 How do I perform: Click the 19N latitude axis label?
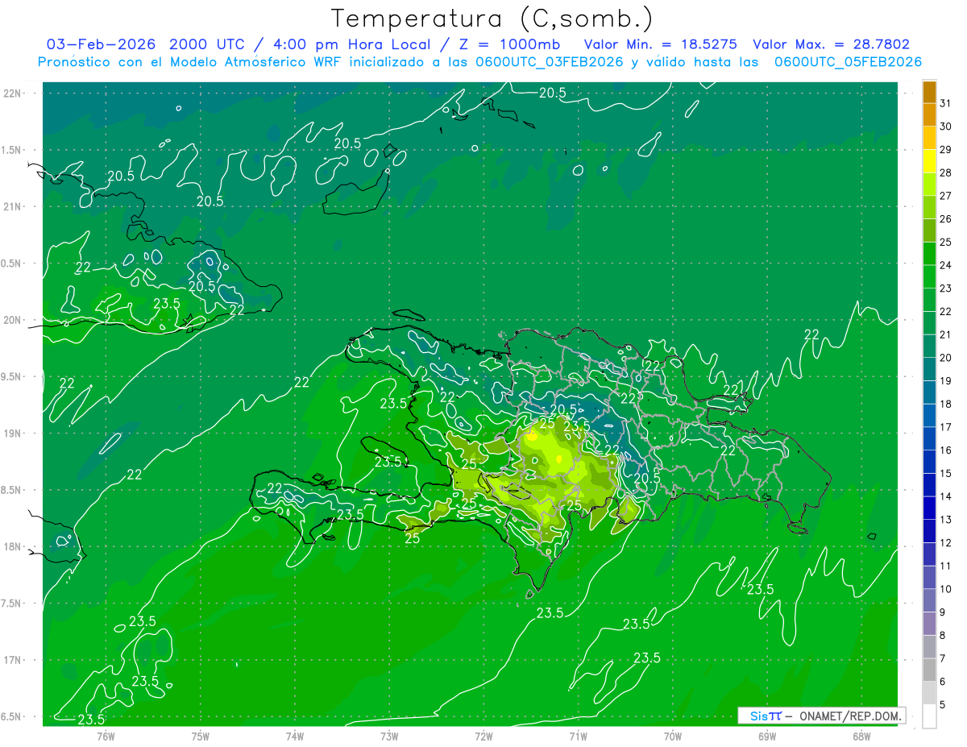[13, 434]
